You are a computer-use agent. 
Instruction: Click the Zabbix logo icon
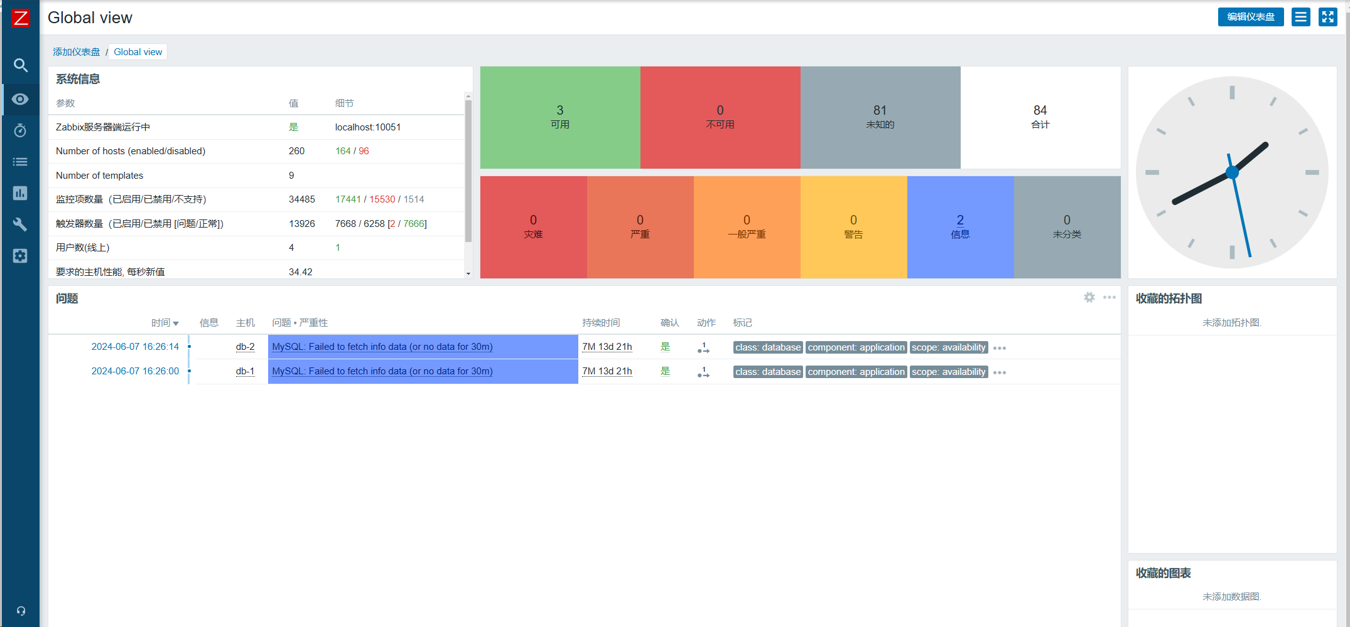(x=20, y=18)
